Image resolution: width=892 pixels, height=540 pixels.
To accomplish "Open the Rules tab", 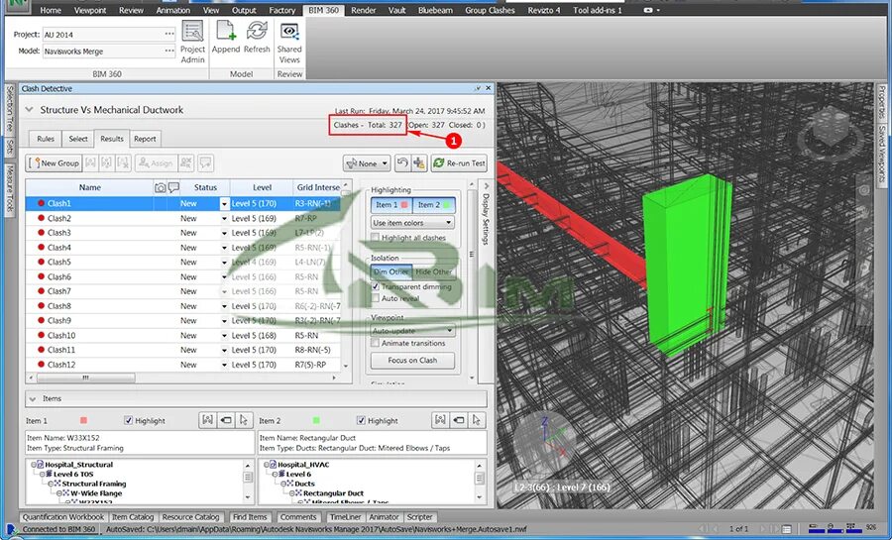I will click(46, 139).
